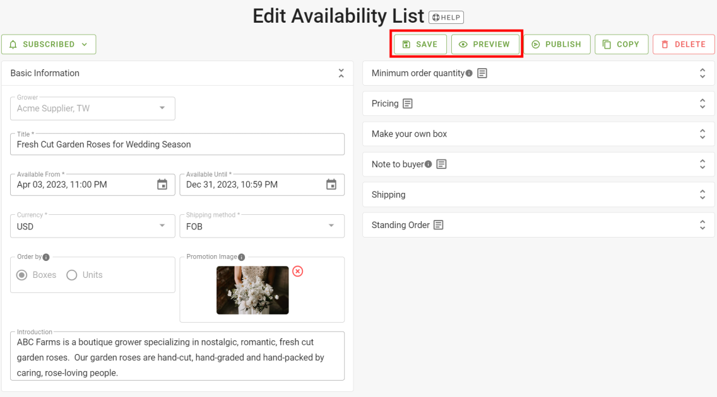Open the Currency dropdown showing USD
The width and height of the screenshot is (717, 397).
tap(92, 226)
